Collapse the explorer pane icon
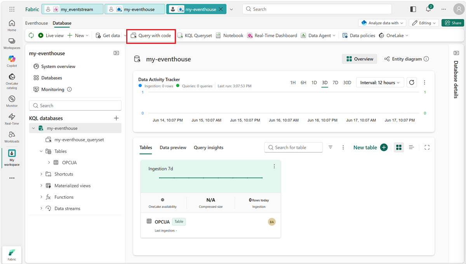This screenshot has width=466, height=264. pos(116,53)
